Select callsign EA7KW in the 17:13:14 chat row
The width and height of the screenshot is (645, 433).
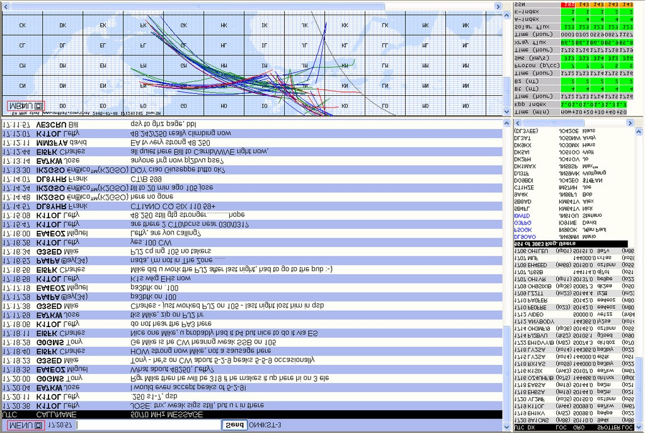point(49,161)
